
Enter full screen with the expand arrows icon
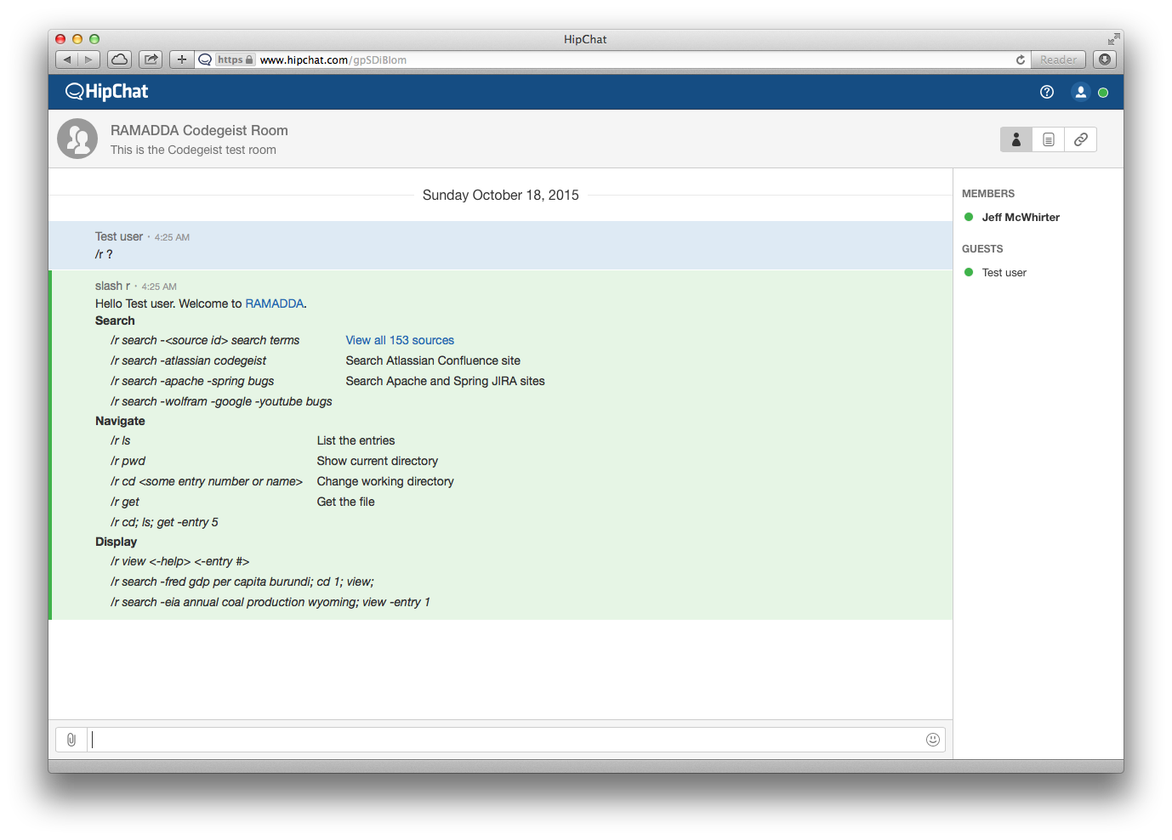[1113, 39]
